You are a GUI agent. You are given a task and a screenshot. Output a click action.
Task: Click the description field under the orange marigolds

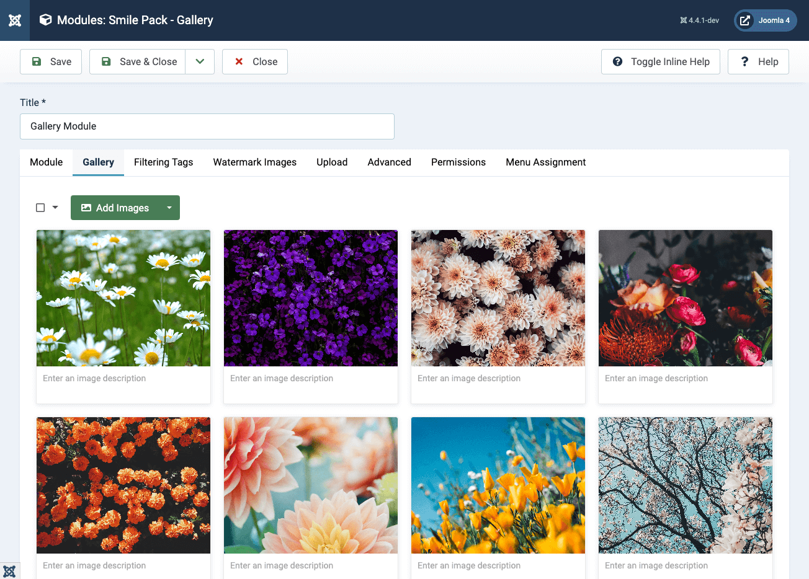click(x=123, y=566)
